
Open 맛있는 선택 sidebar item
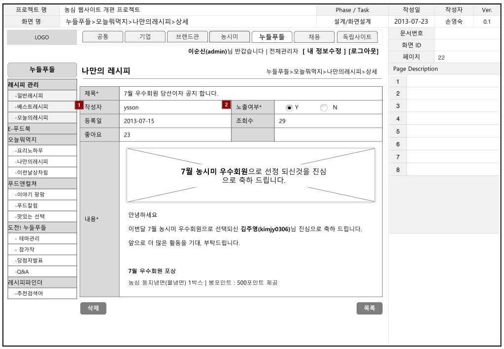pos(42,216)
